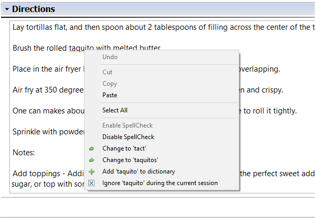Click green arrow icon beside 'tact' suggestion
The height and width of the screenshot is (218, 315).
91,148
